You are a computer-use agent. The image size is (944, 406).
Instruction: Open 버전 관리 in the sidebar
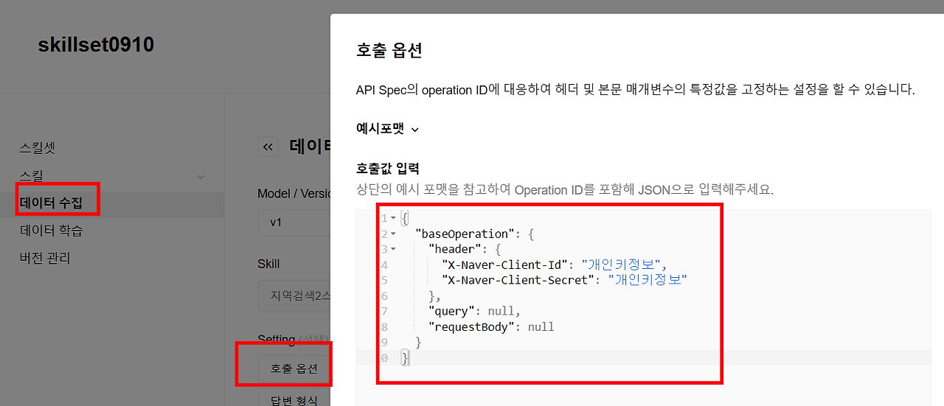coord(45,258)
